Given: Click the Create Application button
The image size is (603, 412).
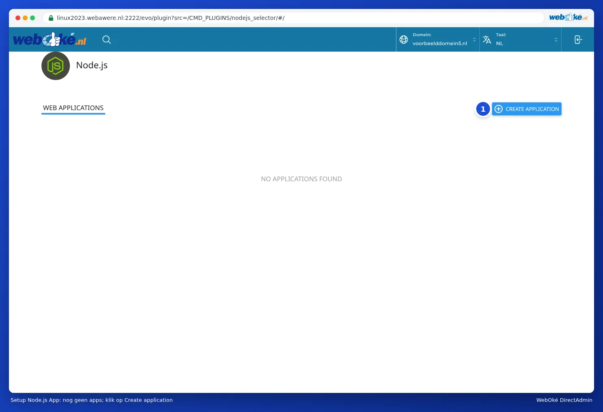Looking at the screenshot, I should tap(527, 109).
